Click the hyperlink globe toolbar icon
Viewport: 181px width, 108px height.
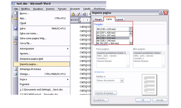coord(84,14)
